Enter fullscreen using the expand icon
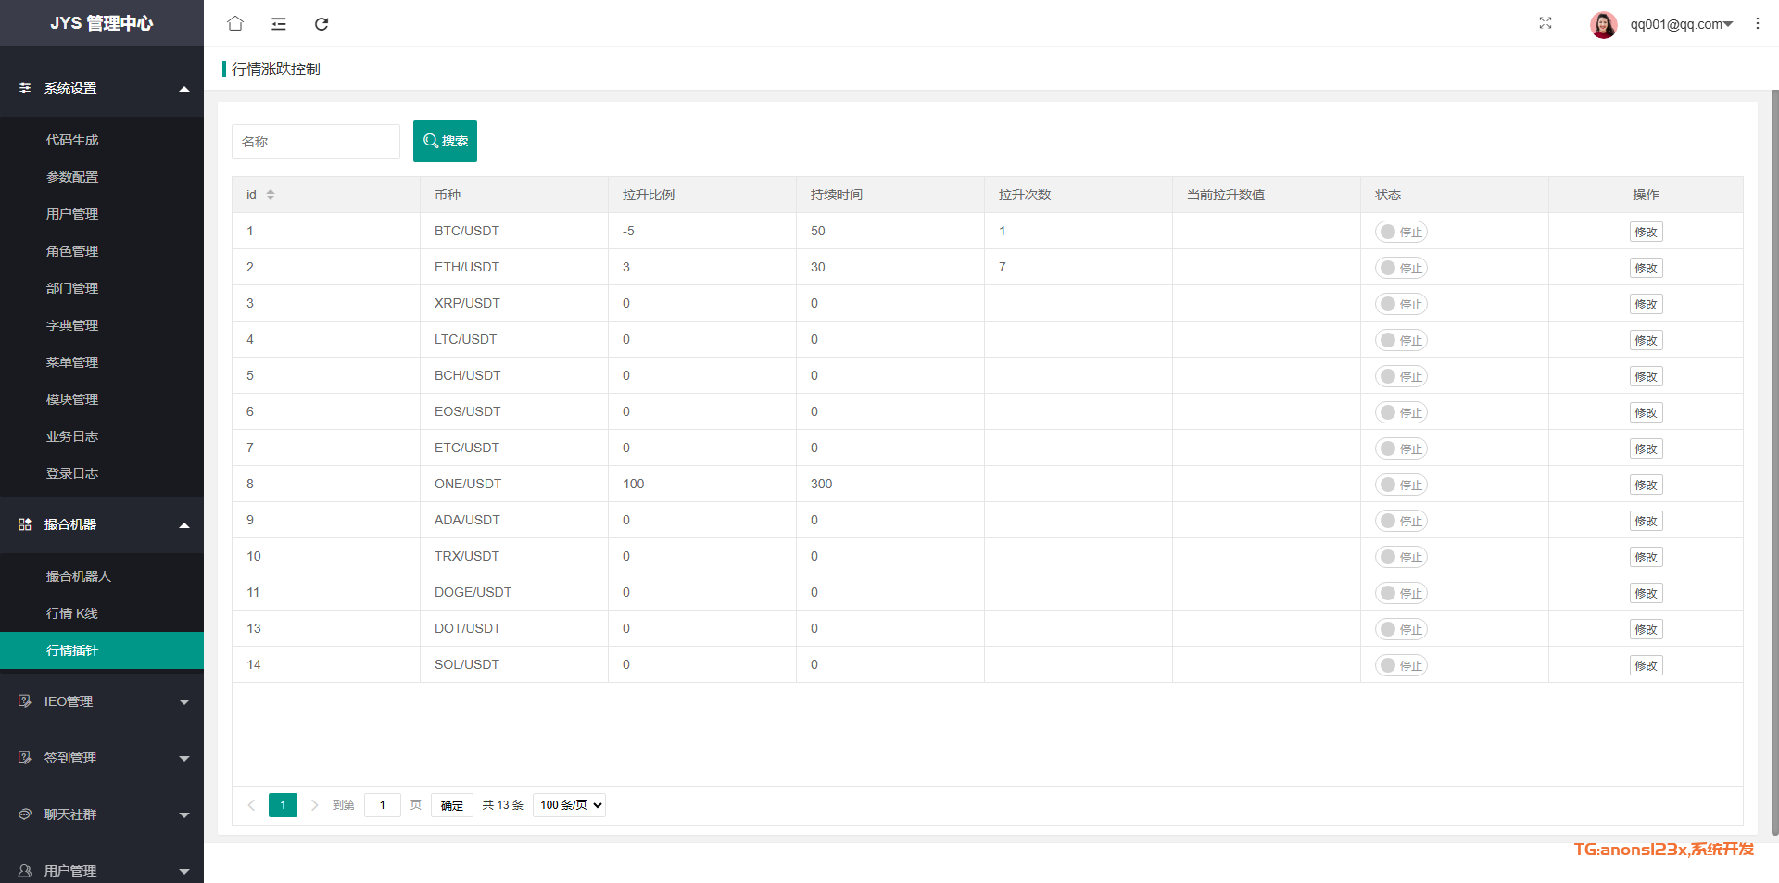 (1545, 23)
